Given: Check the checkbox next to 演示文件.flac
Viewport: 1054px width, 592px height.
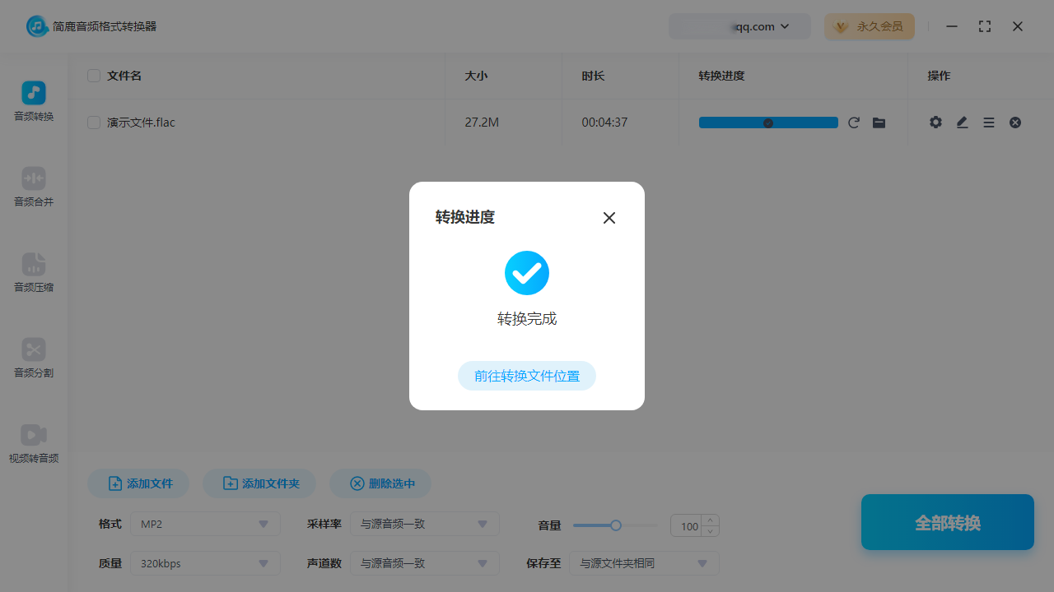Looking at the screenshot, I should pos(93,122).
